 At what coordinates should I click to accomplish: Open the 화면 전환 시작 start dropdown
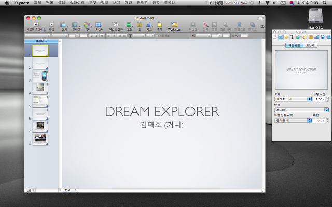click(293, 121)
